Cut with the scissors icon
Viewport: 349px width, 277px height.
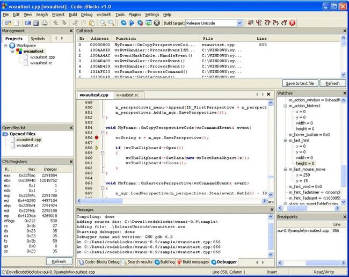tap(75, 23)
